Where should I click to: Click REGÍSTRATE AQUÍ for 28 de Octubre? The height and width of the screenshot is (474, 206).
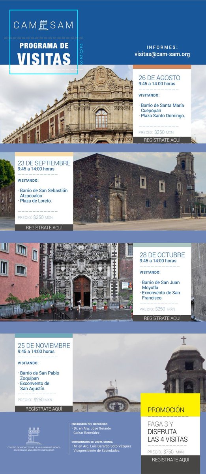[x=162, y=318]
